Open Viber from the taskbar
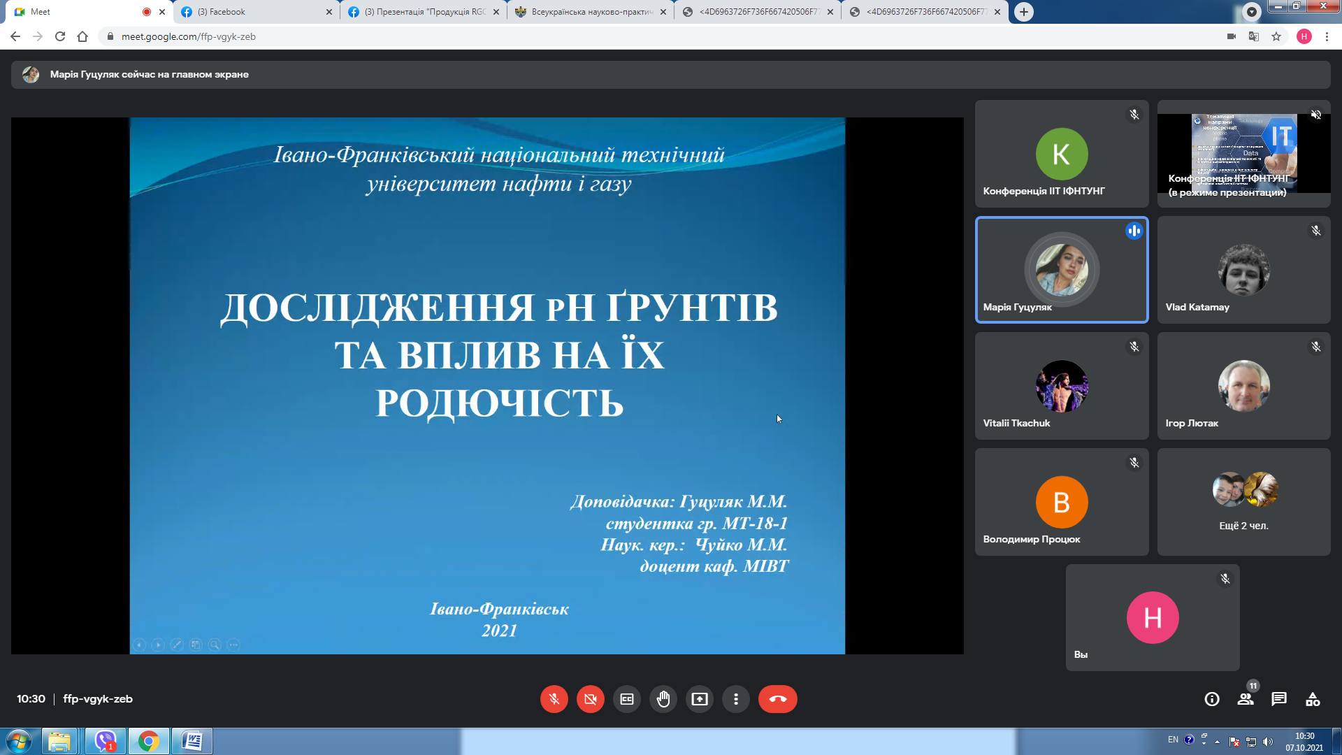 point(106,741)
